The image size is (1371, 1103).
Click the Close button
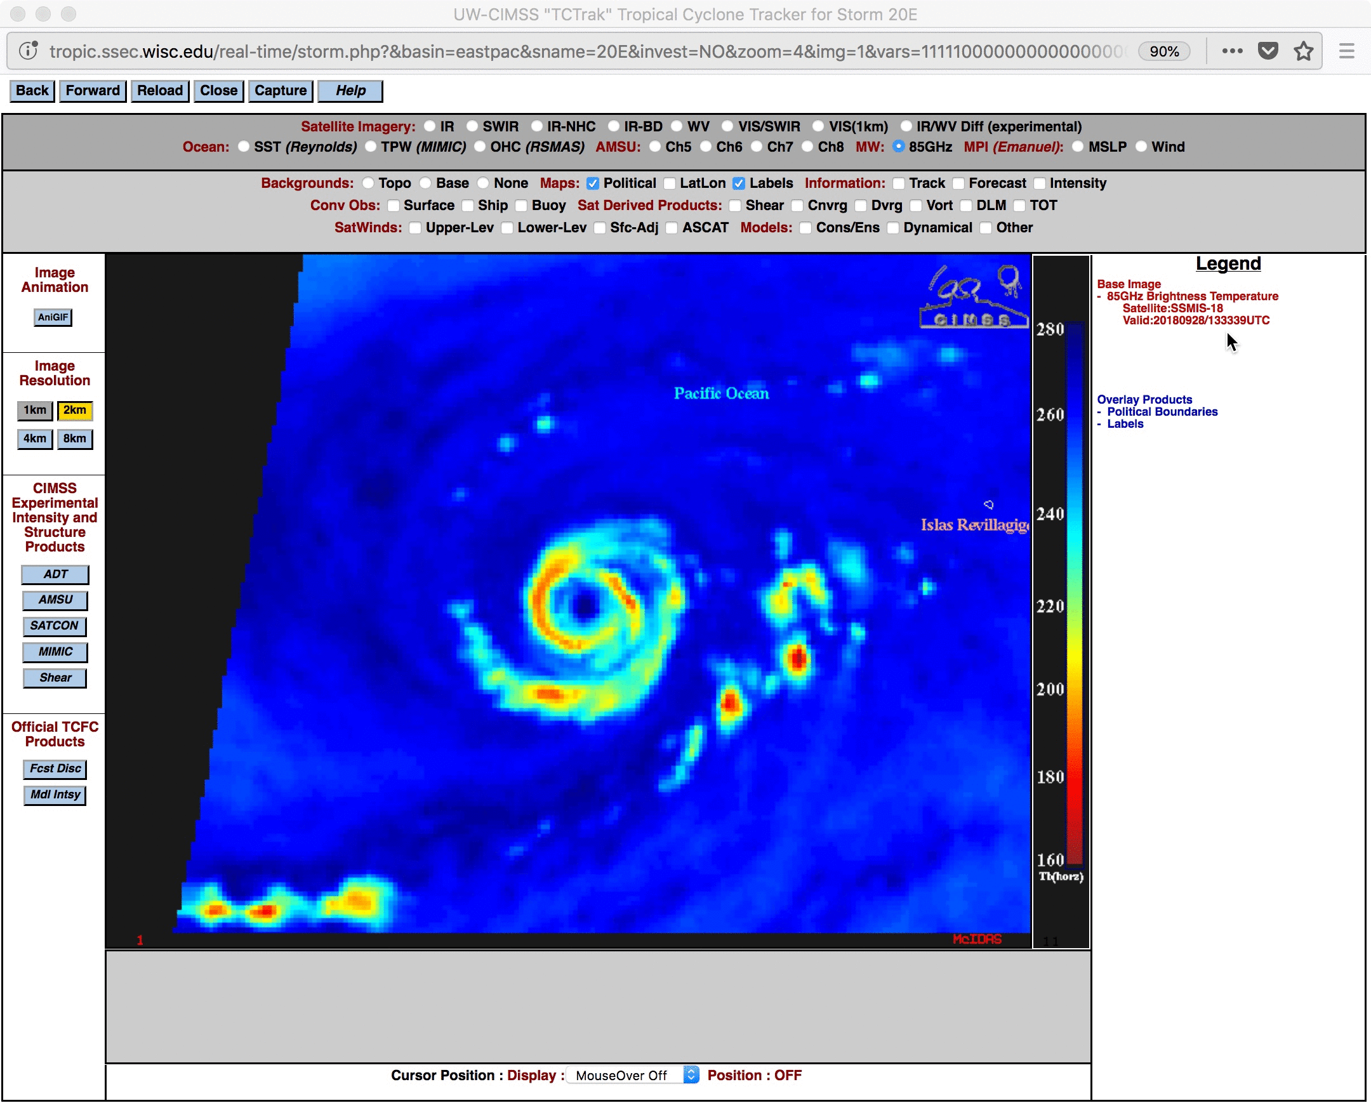coord(219,91)
